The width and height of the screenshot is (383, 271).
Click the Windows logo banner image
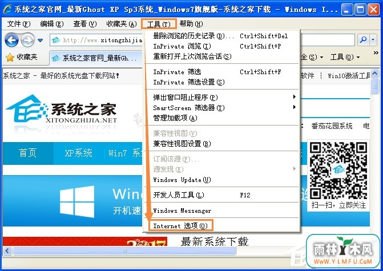point(77,201)
